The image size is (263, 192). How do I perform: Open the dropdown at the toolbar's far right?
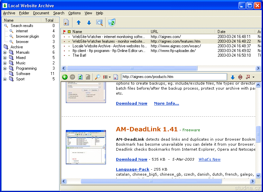254,77
